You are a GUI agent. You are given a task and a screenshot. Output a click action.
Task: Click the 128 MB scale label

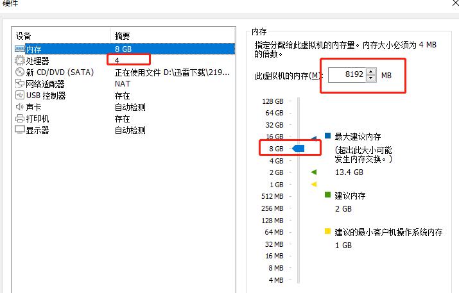273,220
